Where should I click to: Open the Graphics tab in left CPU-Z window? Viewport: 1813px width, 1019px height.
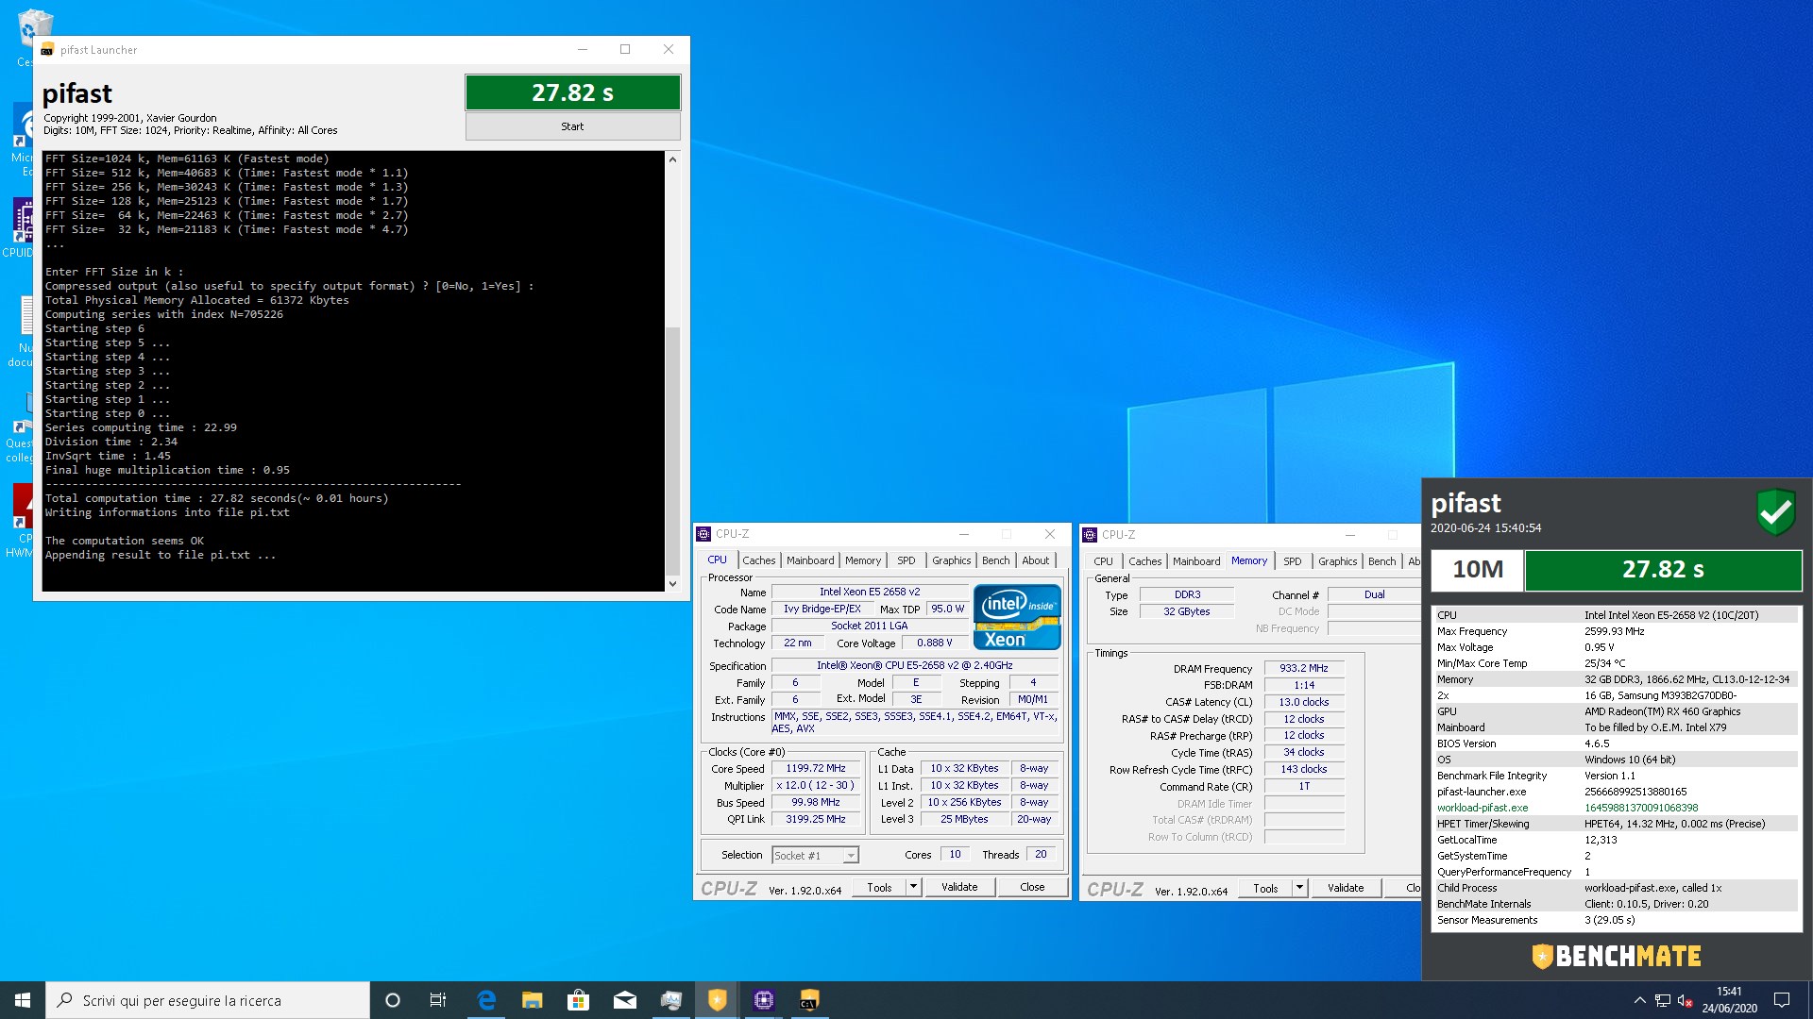[x=951, y=560]
